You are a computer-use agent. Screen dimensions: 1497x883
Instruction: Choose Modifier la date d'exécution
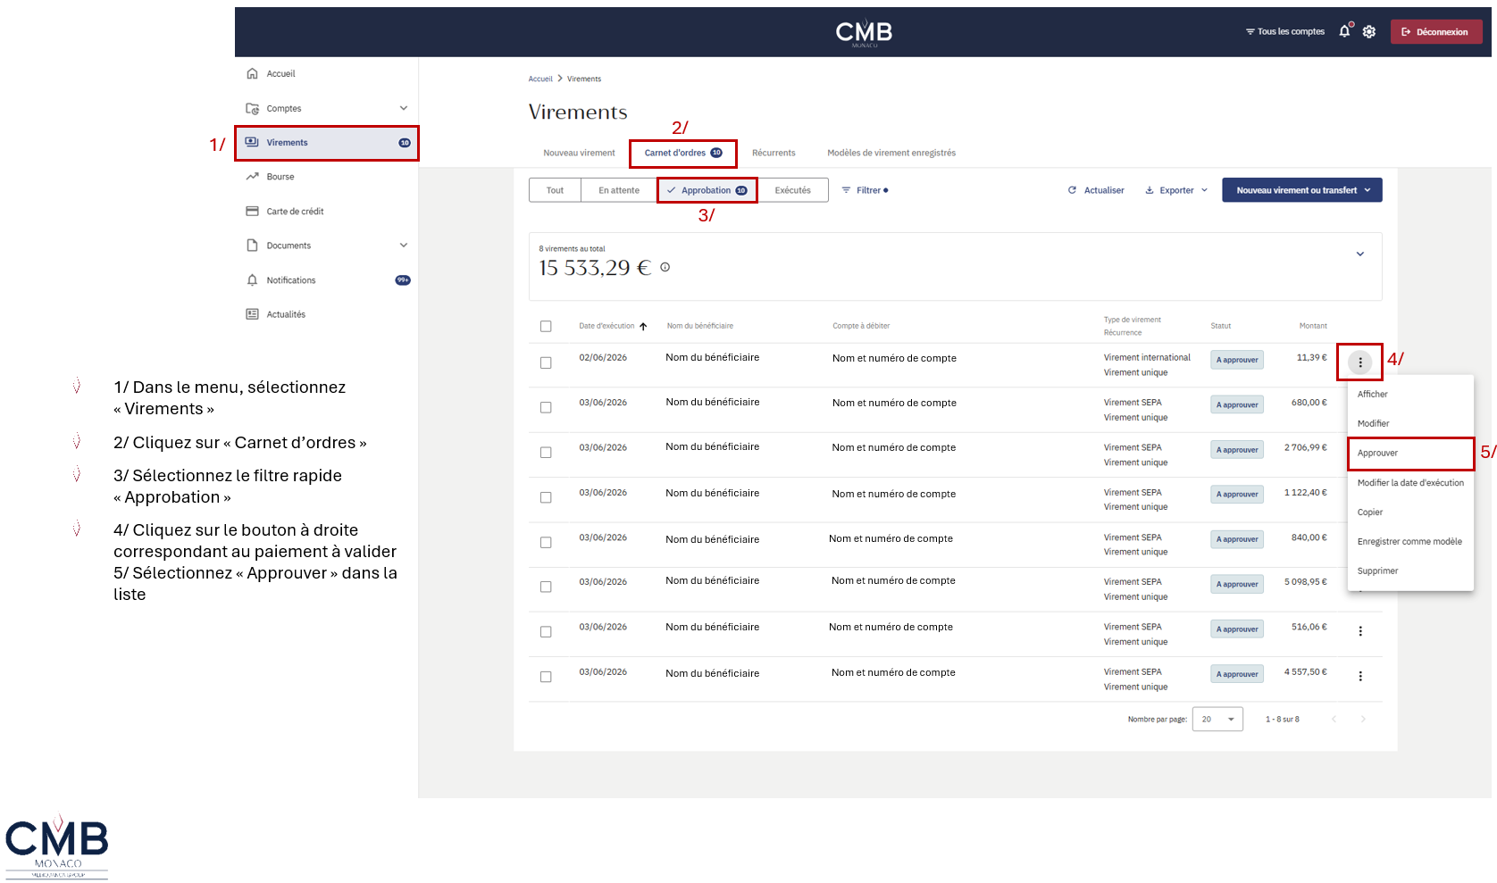pos(1410,483)
